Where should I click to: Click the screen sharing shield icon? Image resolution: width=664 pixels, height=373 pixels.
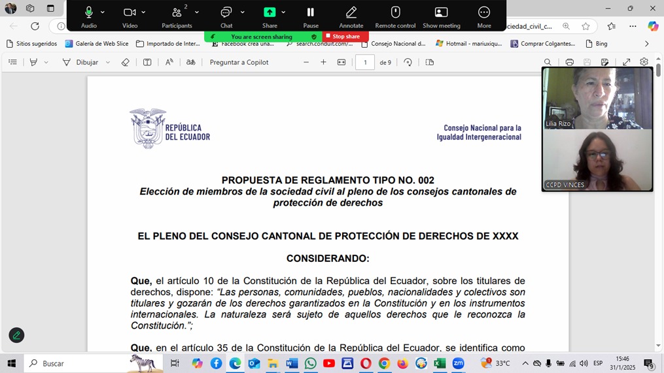[x=314, y=37]
